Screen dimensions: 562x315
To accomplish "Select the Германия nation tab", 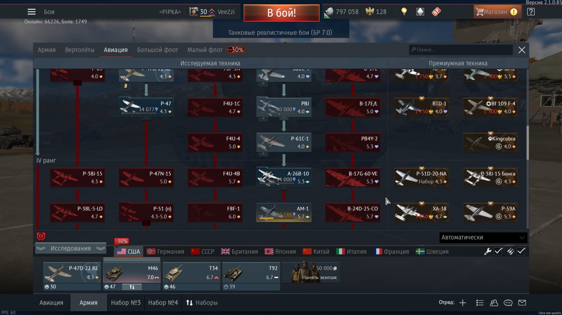I will (166, 251).
